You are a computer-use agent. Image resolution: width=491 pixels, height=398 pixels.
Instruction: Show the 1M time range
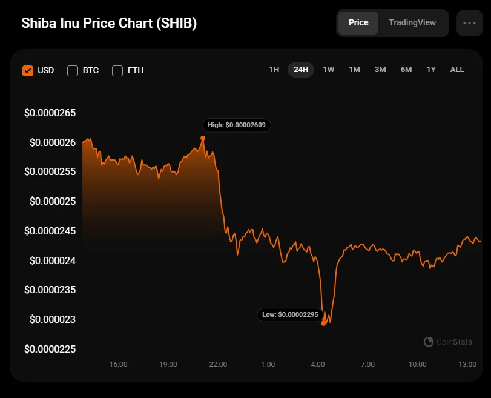pyautogui.click(x=355, y=70)
